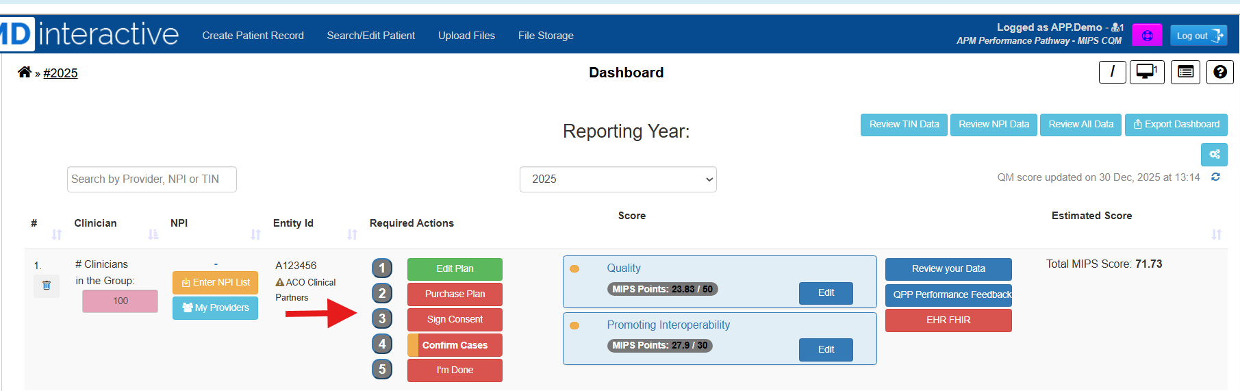The image size is (1240, 391).
Task: Click the home icon in breadcrumb
Action: 24,72
